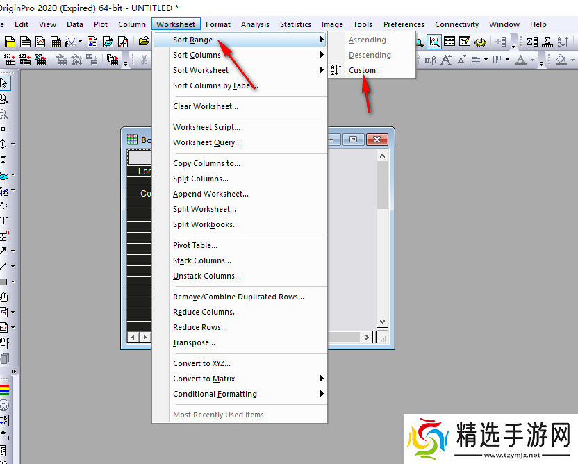Screen dimensions: 578x464
Task: Click the sum Σ Statistics on Columns icon
Action: point(532,42)
